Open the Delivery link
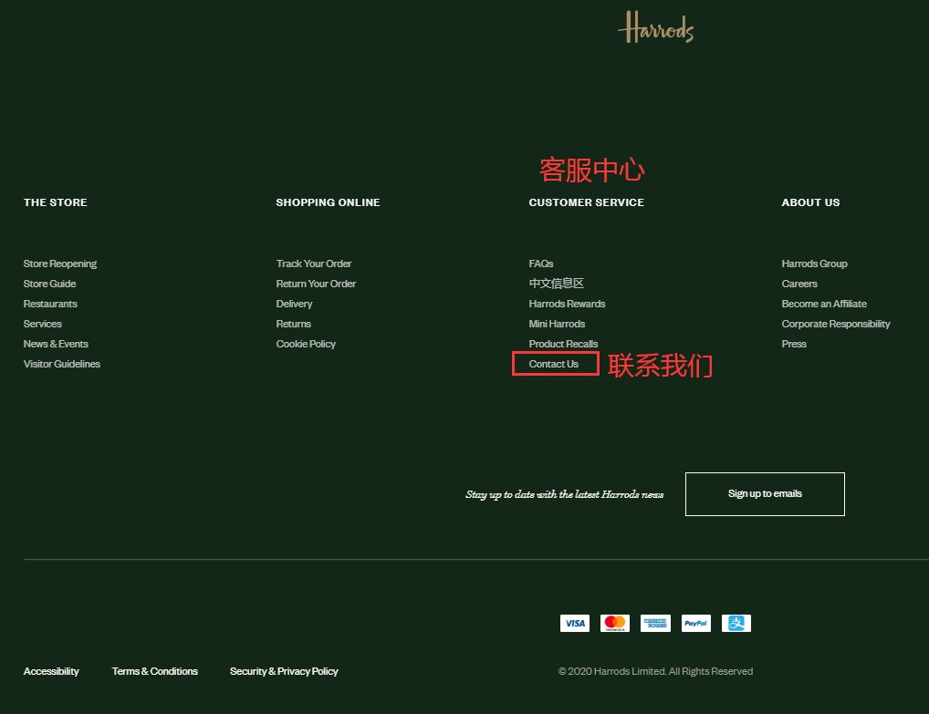The height and width of the screenshot is (714, 929). click(x=294, y=304)
